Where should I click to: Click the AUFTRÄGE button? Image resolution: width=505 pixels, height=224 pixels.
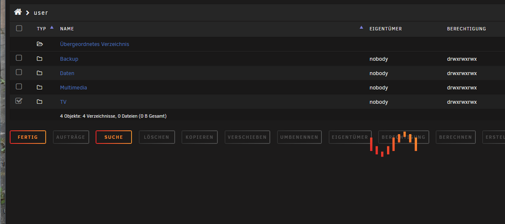71,137
